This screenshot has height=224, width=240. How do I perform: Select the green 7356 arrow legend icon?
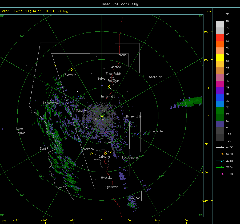click(220, 168)
